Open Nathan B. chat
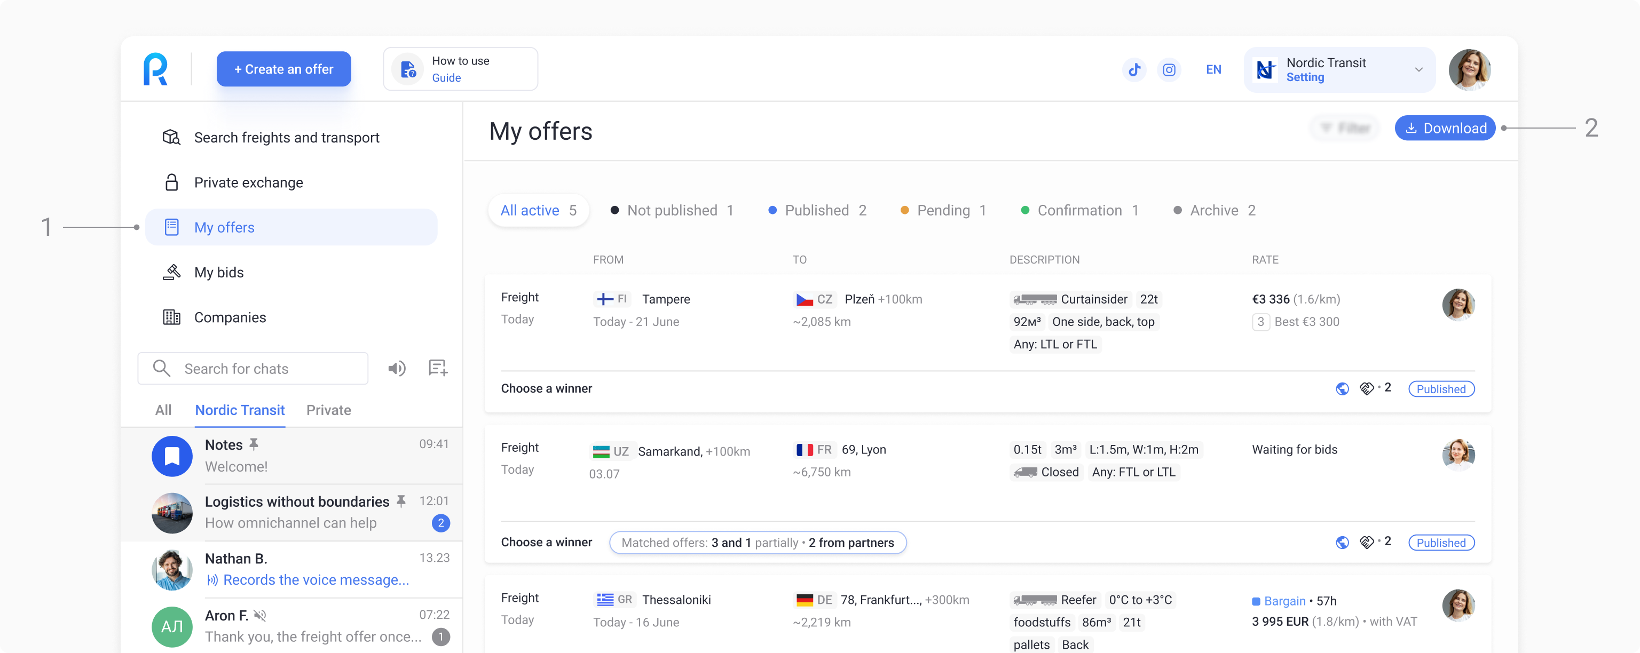The height and width of the screenshot is (653, 1640). pos(291,569)
